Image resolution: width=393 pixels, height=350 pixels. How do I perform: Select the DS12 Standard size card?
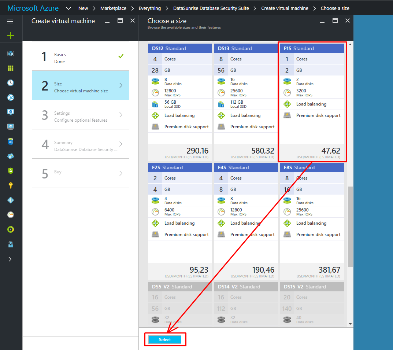(180, 102)
